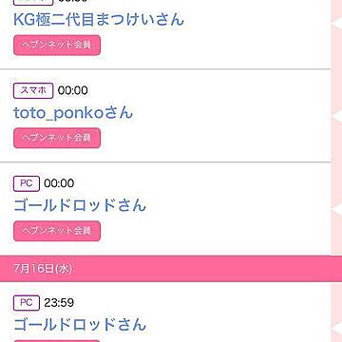Click the PC badge beside the 23:59 time
The height and width of the screenshot is (342, 342).
27,303
